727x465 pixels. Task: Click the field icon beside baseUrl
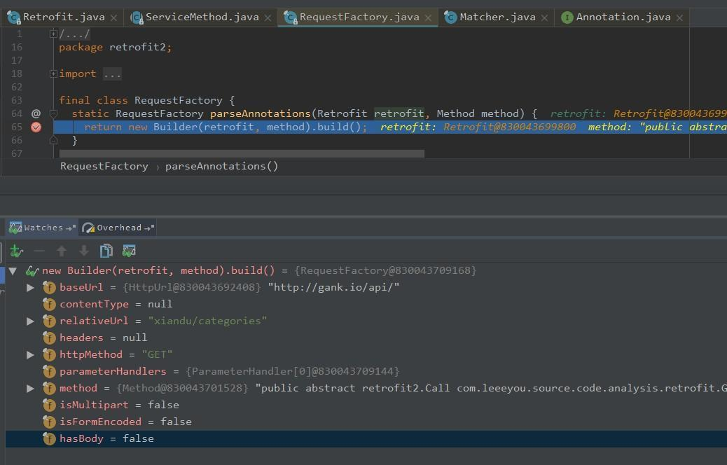(49, 287)
